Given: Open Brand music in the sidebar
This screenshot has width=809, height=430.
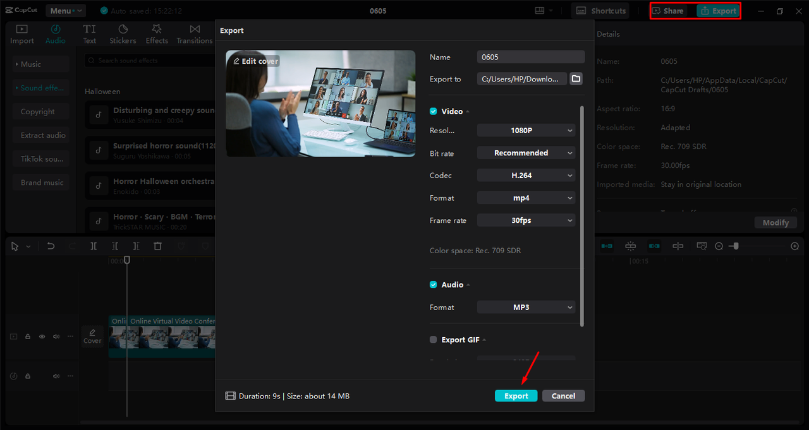Looking at the screenshot, I should pos(40,182).
